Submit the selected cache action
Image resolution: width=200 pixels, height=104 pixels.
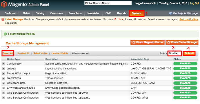coord(189,53)
